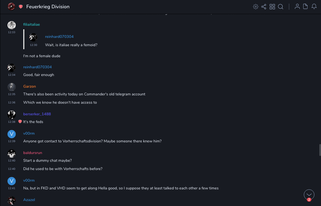This screenshot has width=321, height=206.
Task: Click the vertical scrollbar thumb
Action: click(320, 150)
